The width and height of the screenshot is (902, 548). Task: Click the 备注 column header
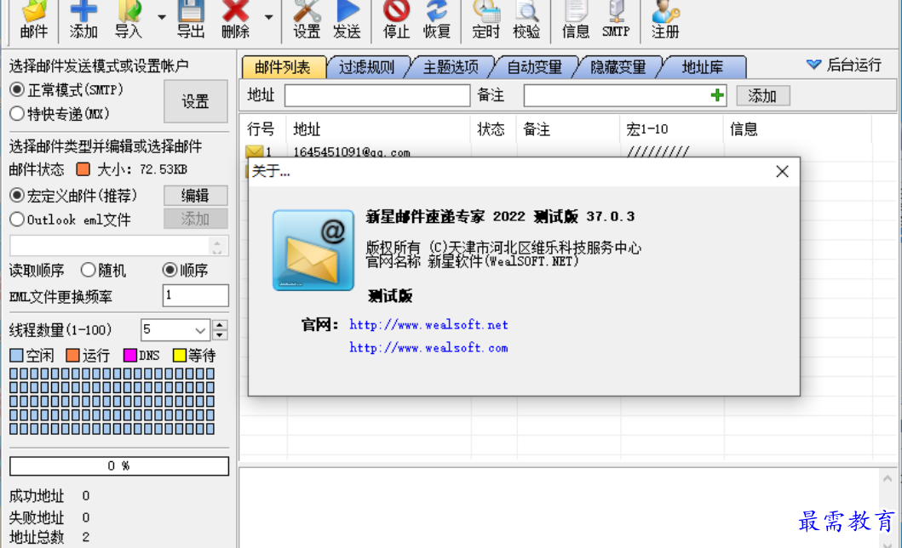(x=568, y=129)
